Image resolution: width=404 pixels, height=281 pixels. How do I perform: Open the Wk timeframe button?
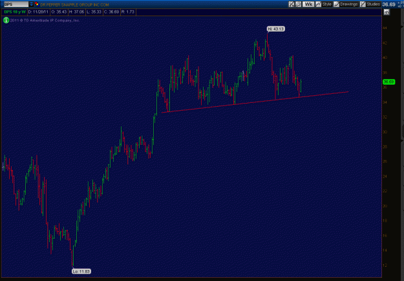308,4
